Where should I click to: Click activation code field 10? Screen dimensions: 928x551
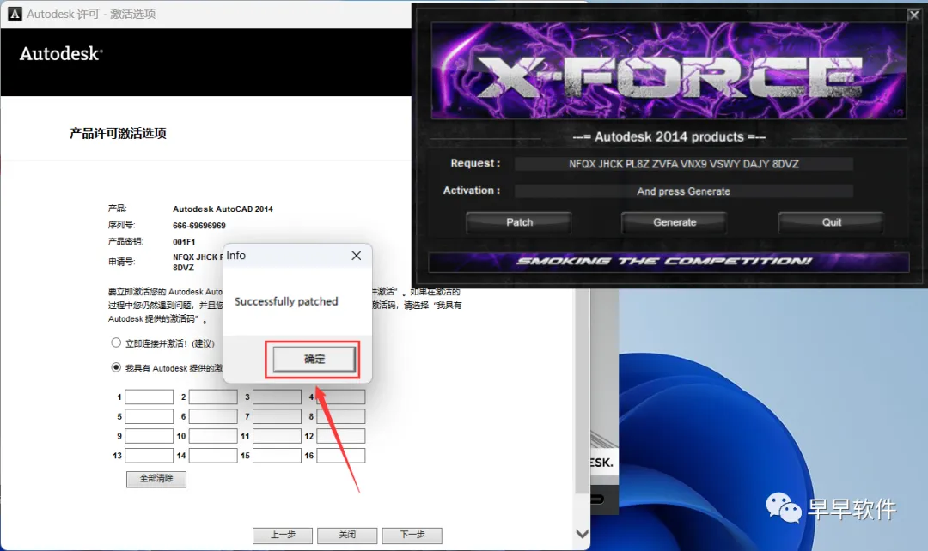(213, 436)
